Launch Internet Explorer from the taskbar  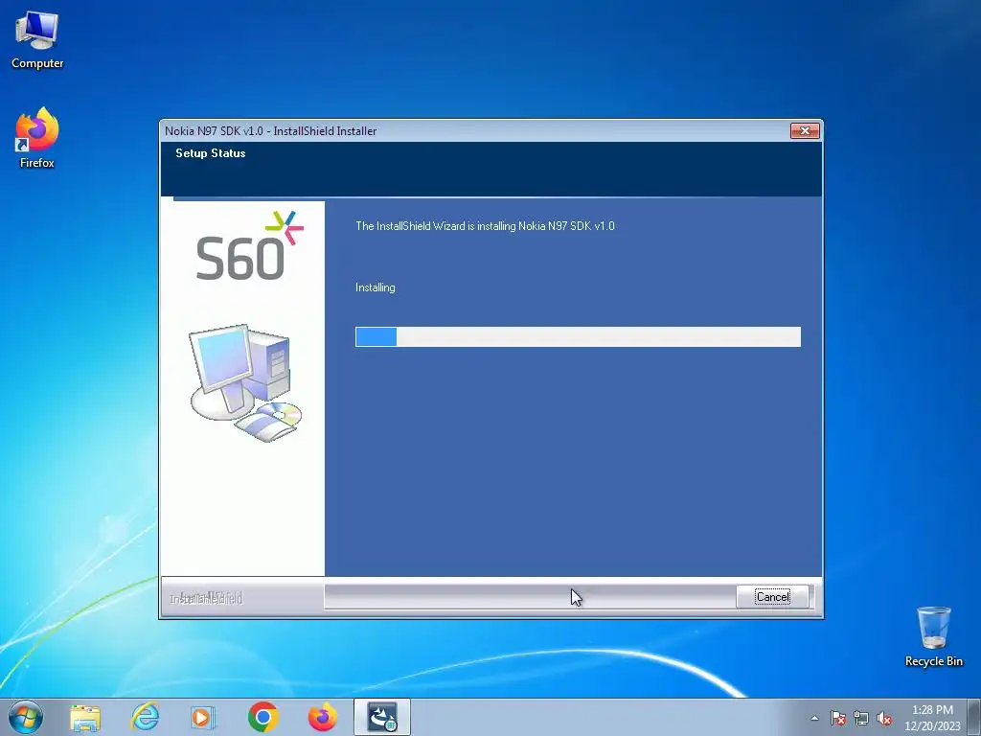(x=145, y=717)
